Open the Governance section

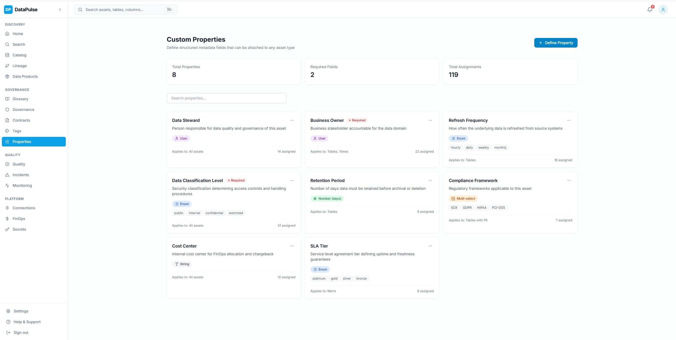click(x=23, y=109)
